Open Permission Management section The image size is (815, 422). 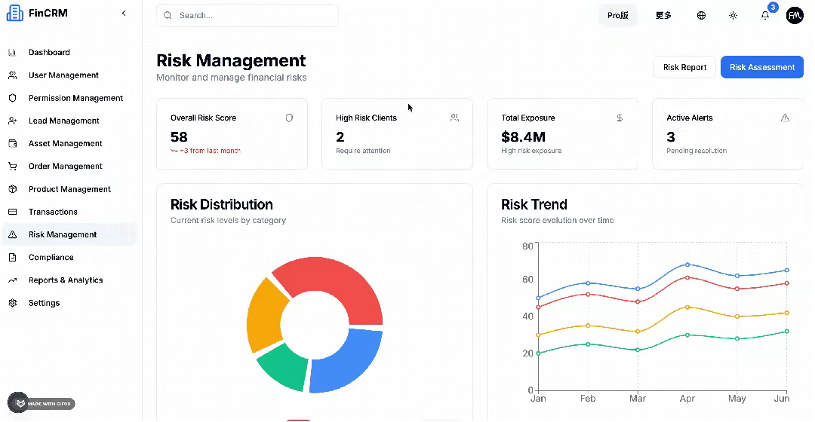pyautogui.click(x=69, y=98)
